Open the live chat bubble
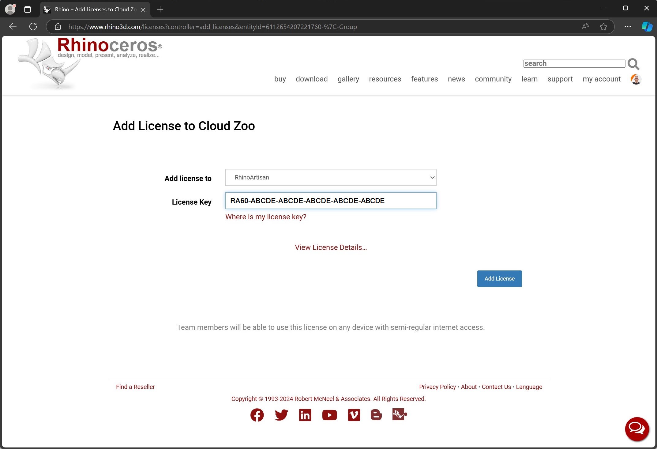The image size is (657, 449). (x=637, y=429)
